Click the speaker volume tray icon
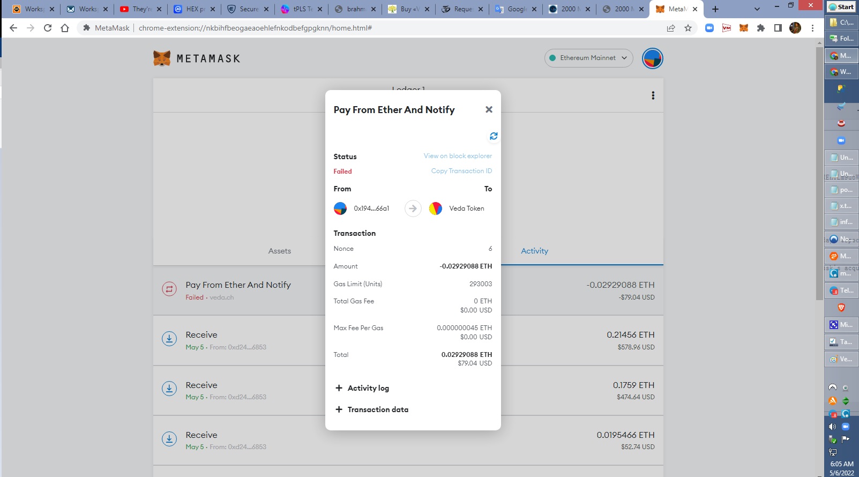 [832, 427]
